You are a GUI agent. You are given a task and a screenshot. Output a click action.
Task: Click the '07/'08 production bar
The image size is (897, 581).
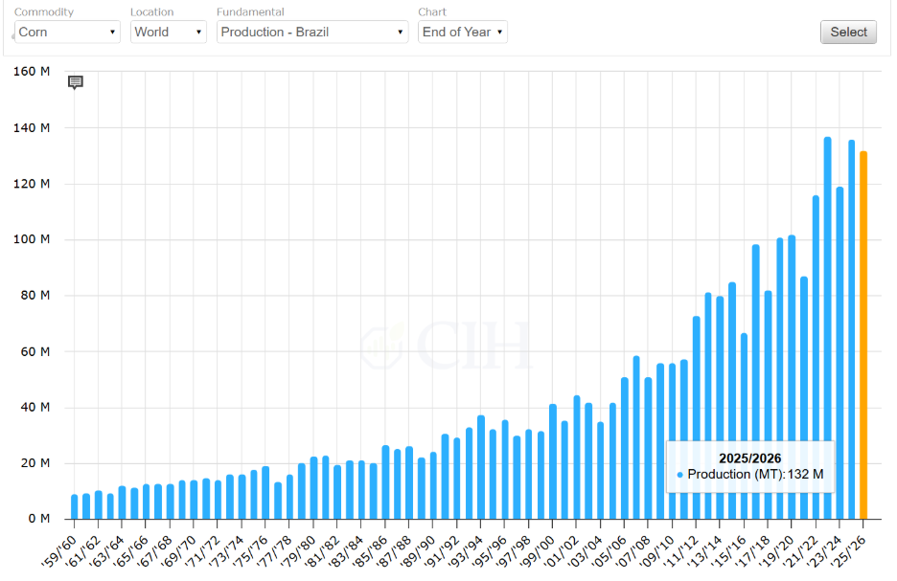pos(649,448)
